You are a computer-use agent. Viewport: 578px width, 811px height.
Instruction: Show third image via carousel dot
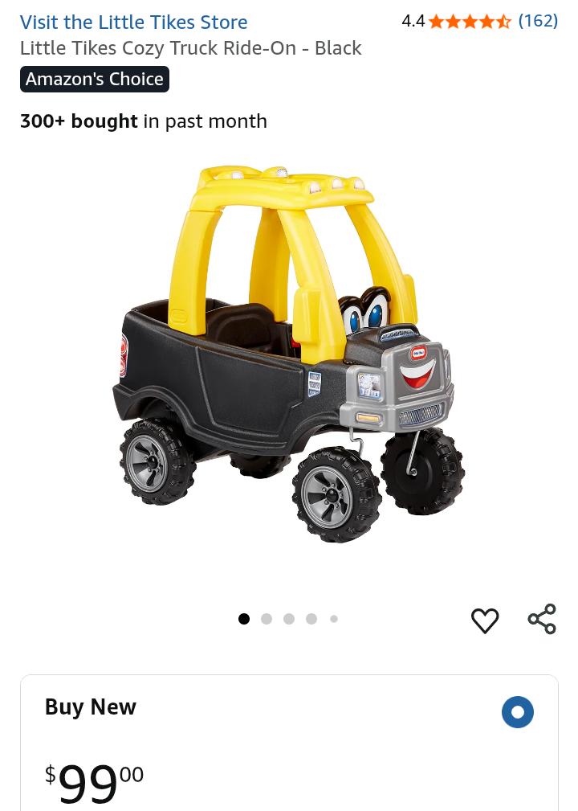coord(289,619)
